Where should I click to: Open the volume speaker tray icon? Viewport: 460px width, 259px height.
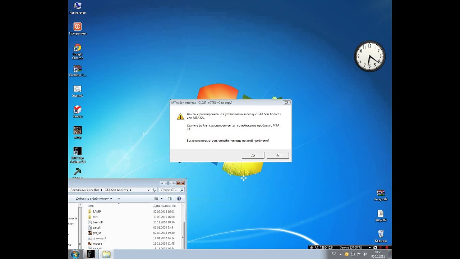coord(365,254)
